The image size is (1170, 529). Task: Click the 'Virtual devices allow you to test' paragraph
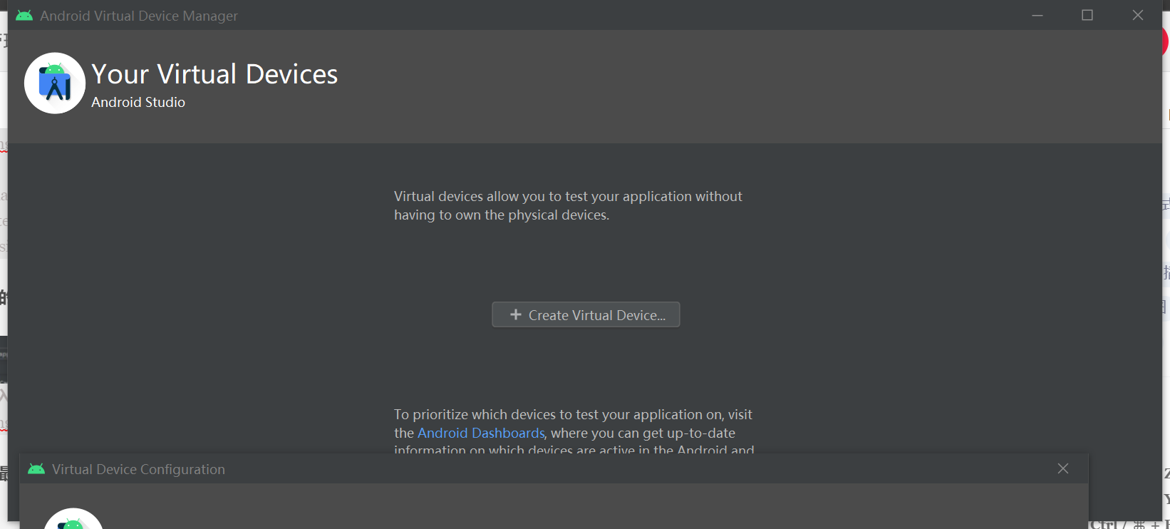coord(568,205)
